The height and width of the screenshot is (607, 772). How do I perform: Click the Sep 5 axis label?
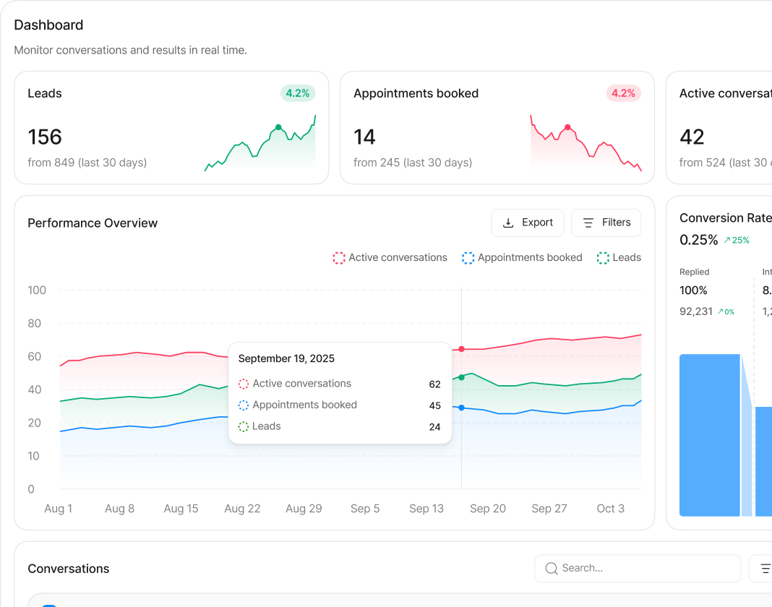point(365,509)
